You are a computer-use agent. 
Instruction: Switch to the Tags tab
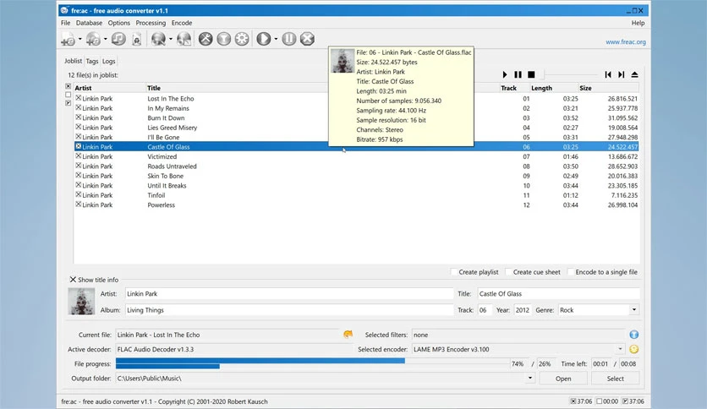pyautogui.click(x=92, y=61)
